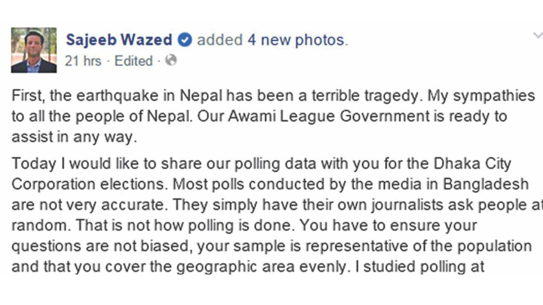This screenshot has height=305, width=543.
Task: Open the Sajeeb Wazed profile name link
Action: pos(119,40)
